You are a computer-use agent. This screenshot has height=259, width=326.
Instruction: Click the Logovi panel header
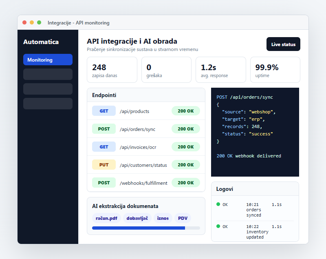point(255,189)
